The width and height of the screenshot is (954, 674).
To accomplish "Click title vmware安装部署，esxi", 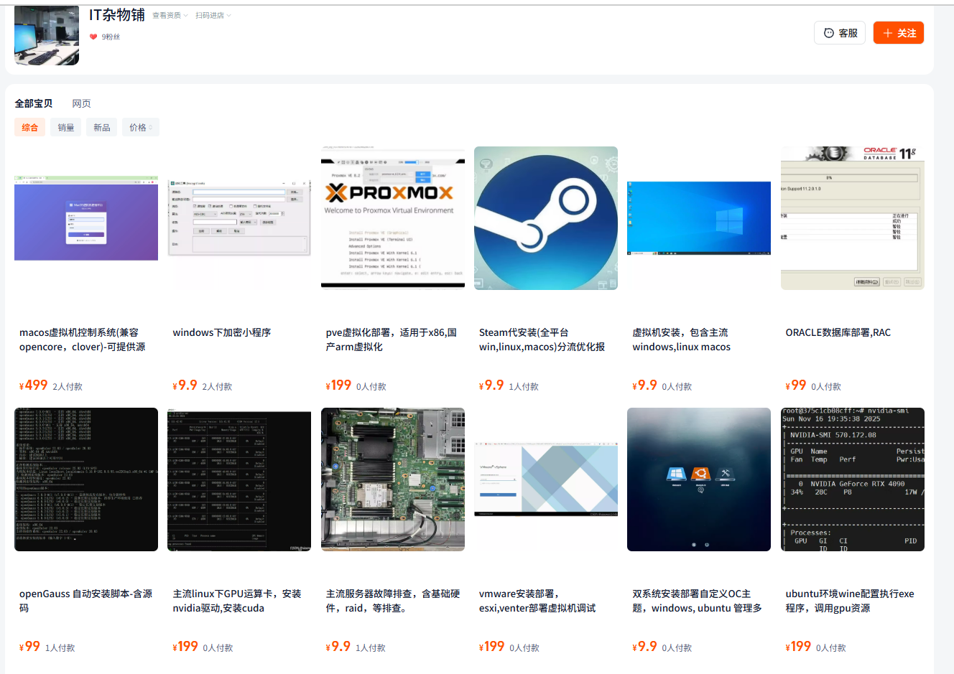I will [537, 601].
